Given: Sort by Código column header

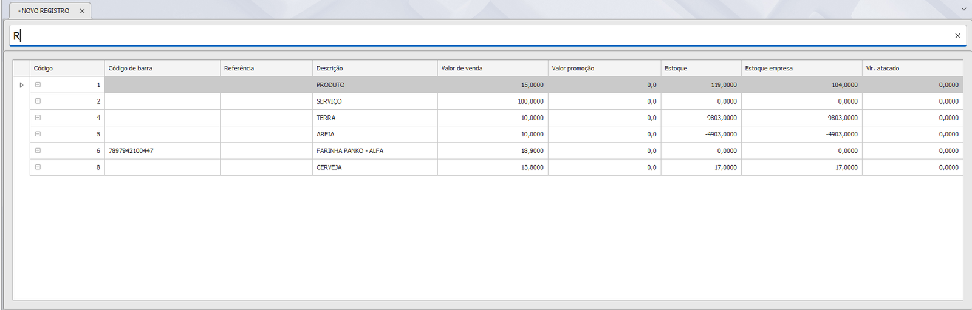Looking at the screenshot, I should click(67, 68).
